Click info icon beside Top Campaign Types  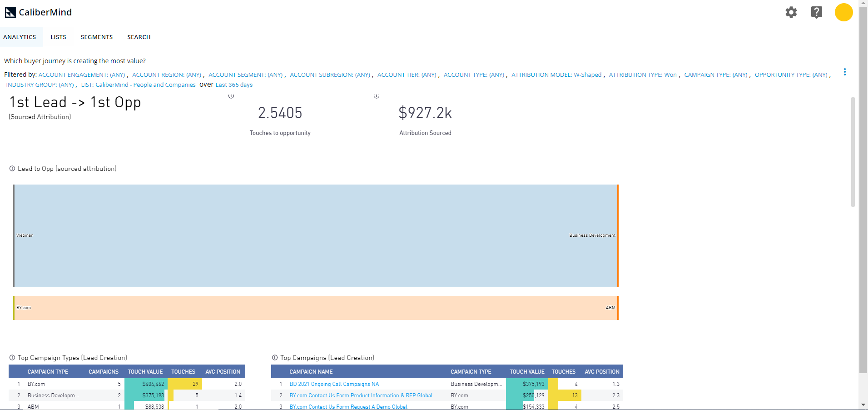12,358
